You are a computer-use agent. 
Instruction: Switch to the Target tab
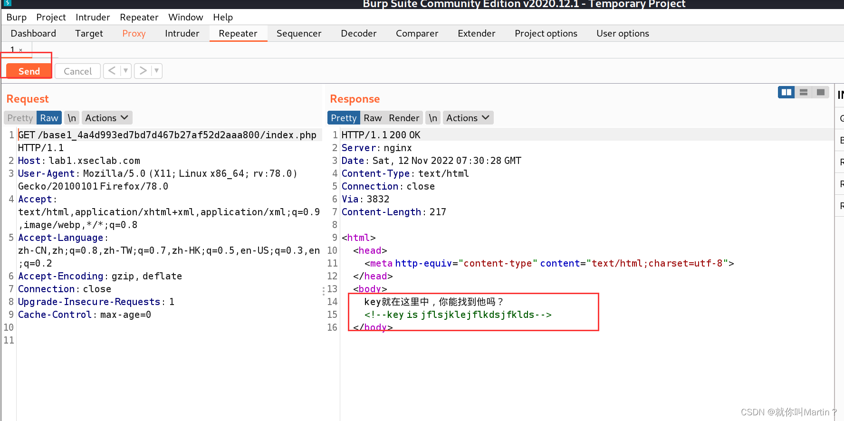89,33
